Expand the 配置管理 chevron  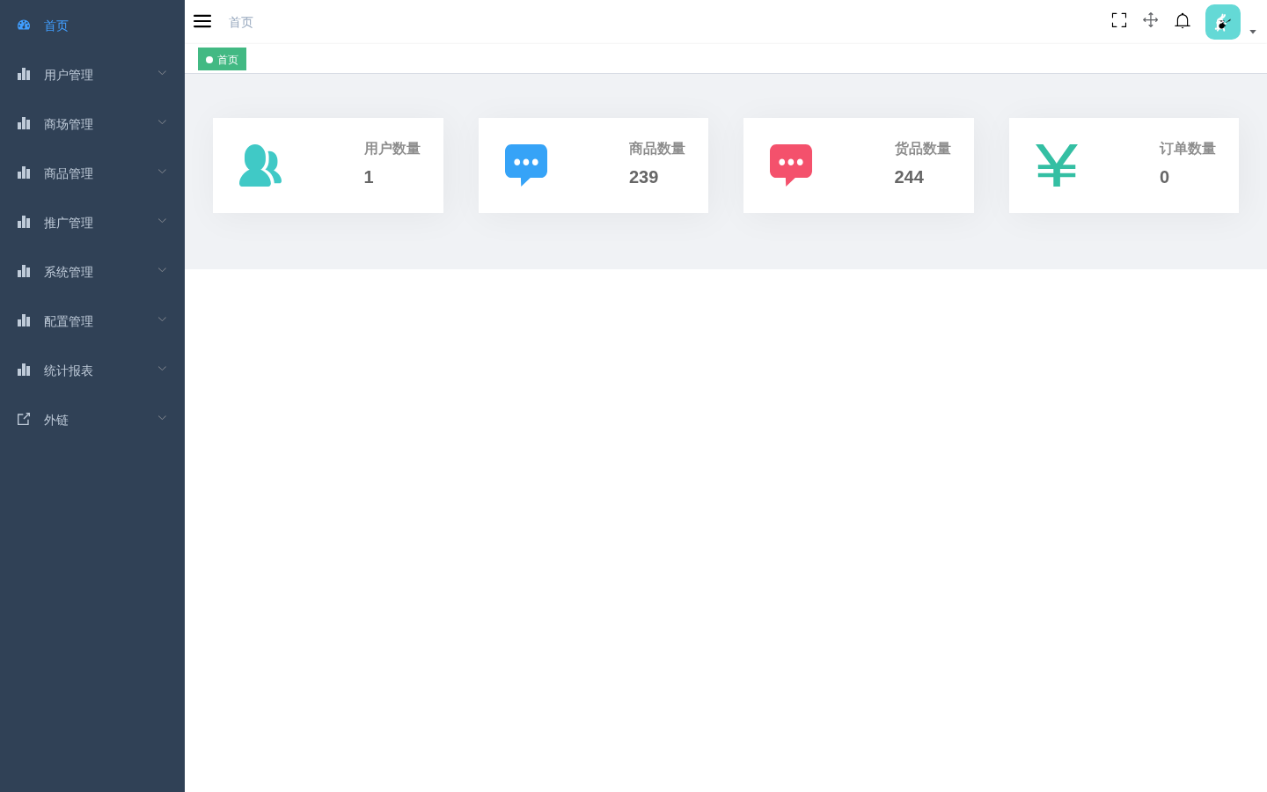(x=162, y=319)
